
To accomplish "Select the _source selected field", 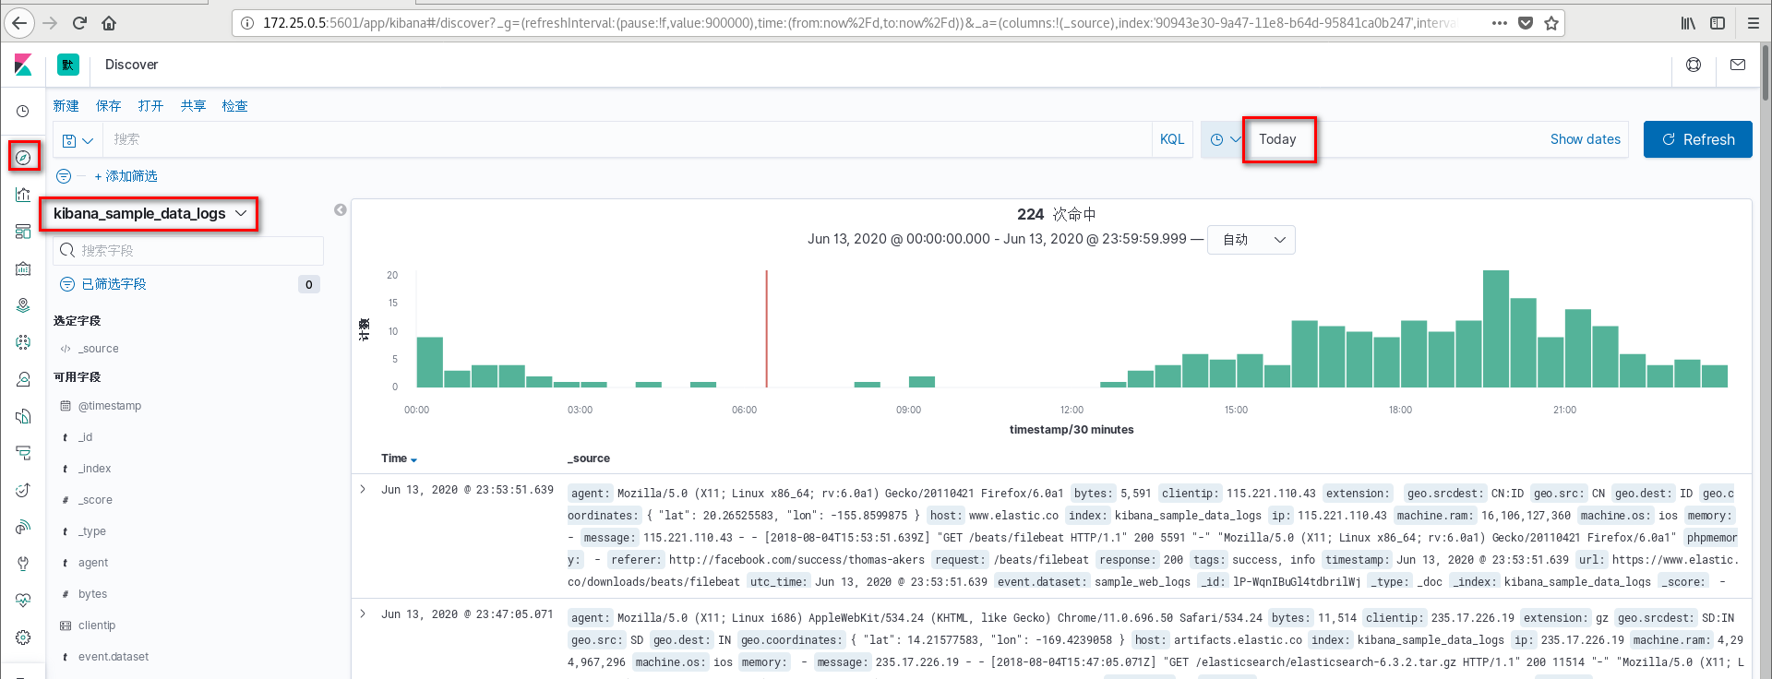I will (99, 349).
